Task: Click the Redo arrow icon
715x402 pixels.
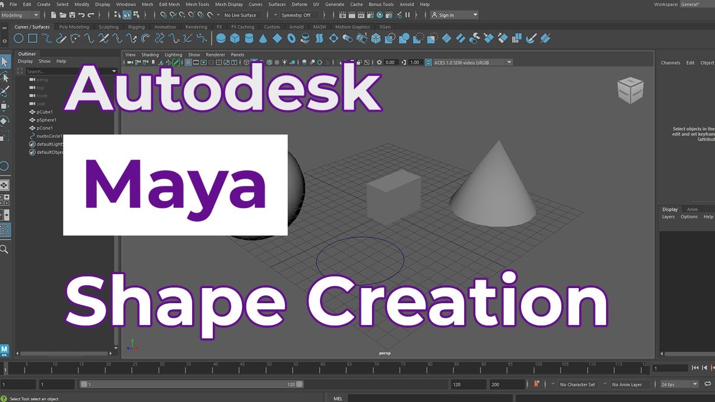Action: click(x=91, y=15)
